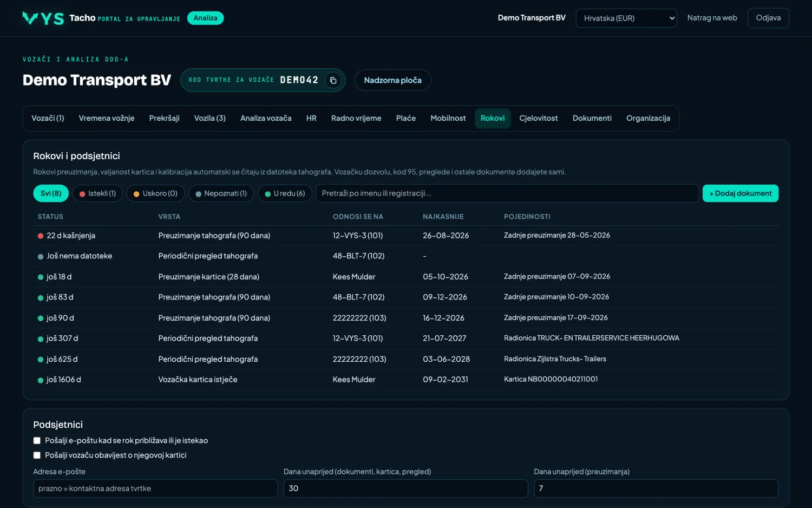Select the Prekršaji tab
Image resolution: width=812 pixels, height=508 pixels.
tap(164, 118)
